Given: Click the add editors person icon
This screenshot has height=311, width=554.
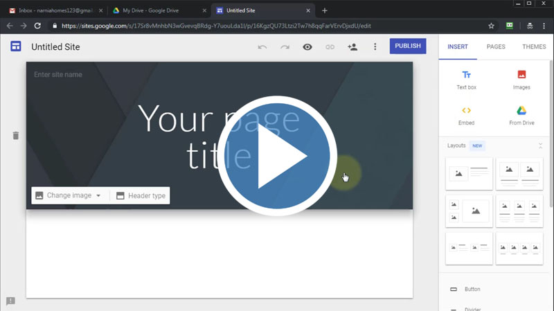Looking at the screenshot, I should pyautogui.click(x=352, y=47).
